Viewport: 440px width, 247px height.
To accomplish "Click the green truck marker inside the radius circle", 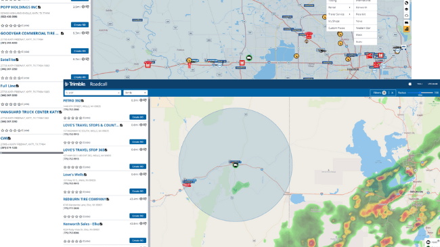I will pyautogui.click(x=236, y=165).
